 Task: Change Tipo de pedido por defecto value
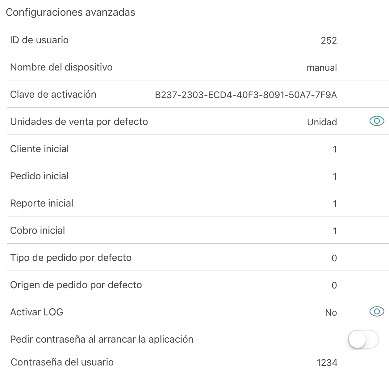[334, 258]
